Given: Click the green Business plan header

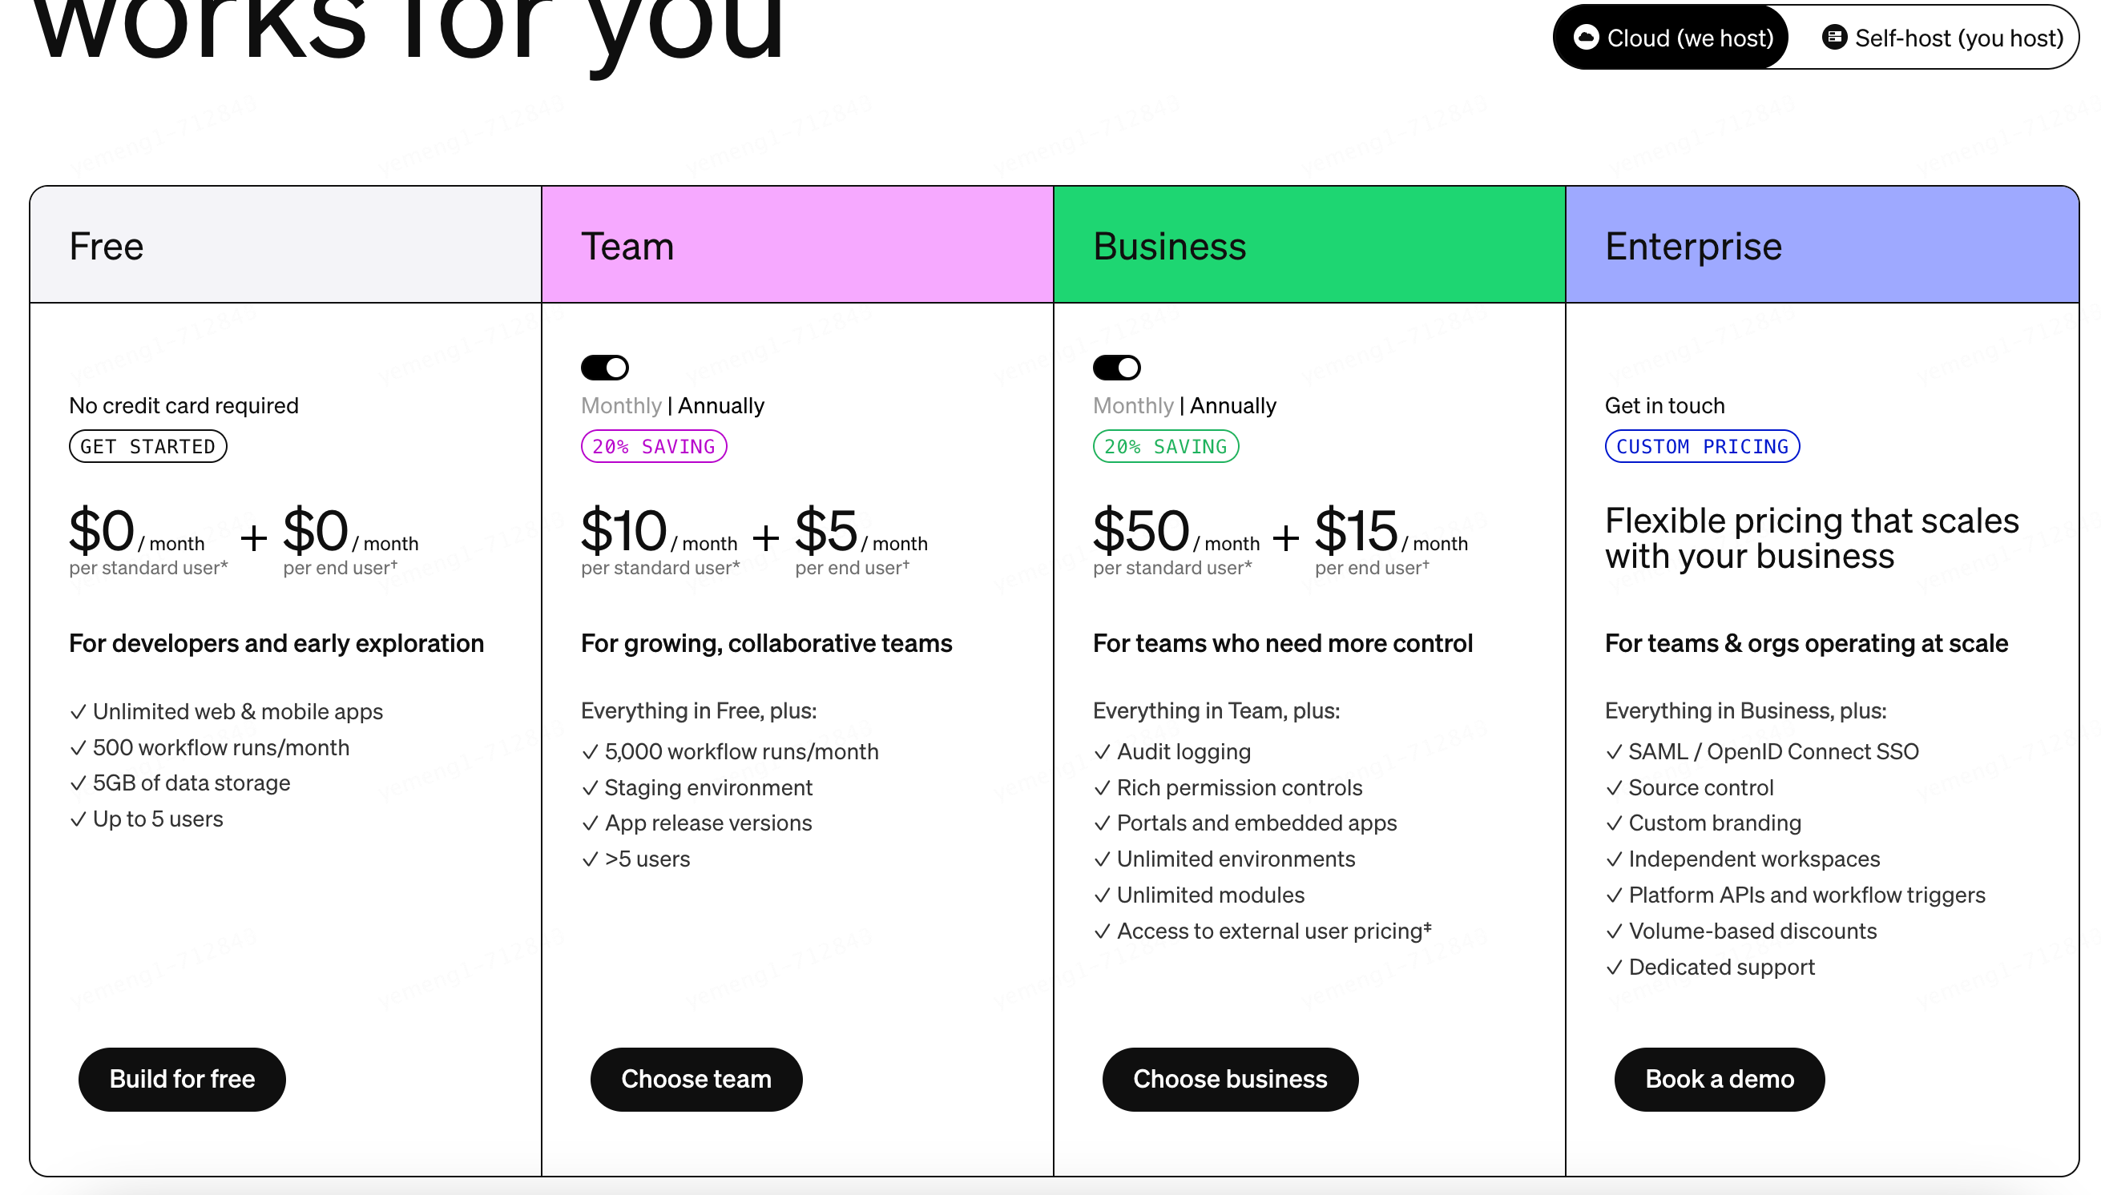Looking at the screenshot, I should click(x=1309, y=244).
